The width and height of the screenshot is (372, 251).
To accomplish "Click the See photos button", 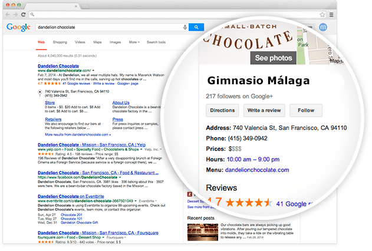I will pos(274,58).
